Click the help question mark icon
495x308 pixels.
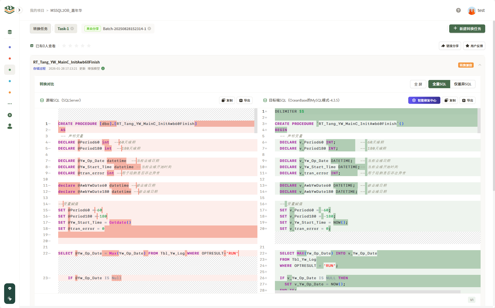coord(458,10)
